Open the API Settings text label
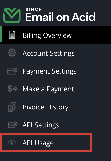 tap(41, 125)
